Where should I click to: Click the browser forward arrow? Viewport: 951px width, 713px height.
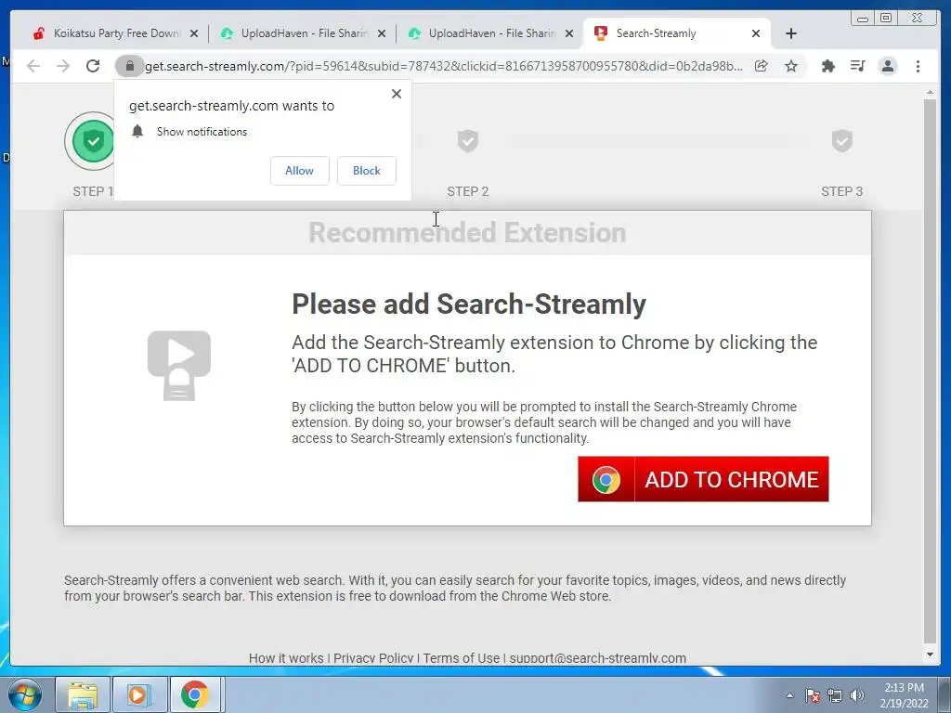(63, 66)
